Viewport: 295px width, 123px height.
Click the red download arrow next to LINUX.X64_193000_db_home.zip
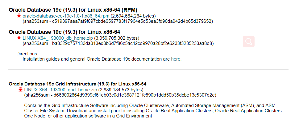[x=19, y=38]
